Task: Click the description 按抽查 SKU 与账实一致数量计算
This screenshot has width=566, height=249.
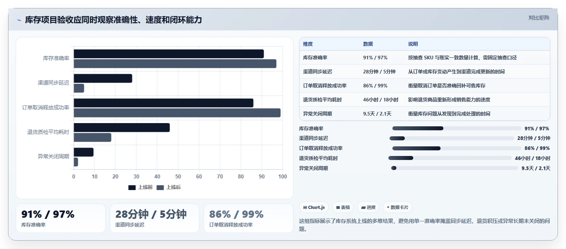Action: point(444,58)
